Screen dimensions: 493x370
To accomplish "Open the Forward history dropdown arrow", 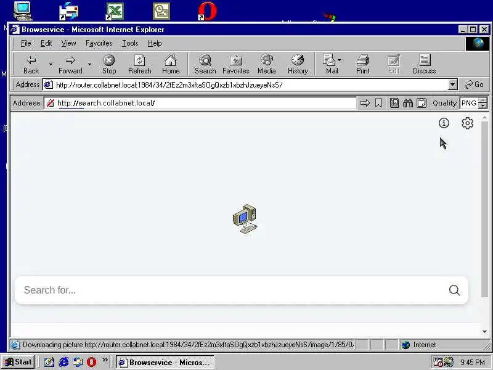I will click(89, 65).
